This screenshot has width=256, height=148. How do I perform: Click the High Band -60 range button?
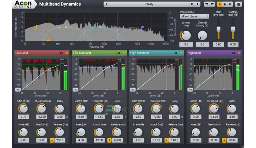point(190,90)
